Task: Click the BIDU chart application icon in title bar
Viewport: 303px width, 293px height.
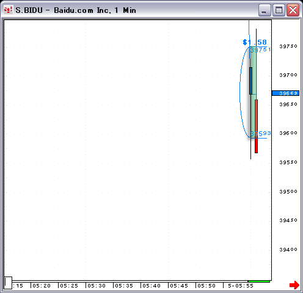Action: (x=9, y=10)
